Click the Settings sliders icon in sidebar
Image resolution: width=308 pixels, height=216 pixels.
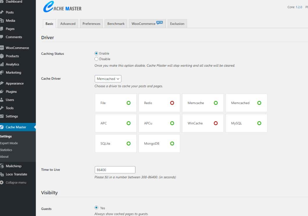click(x=2, y=116)
